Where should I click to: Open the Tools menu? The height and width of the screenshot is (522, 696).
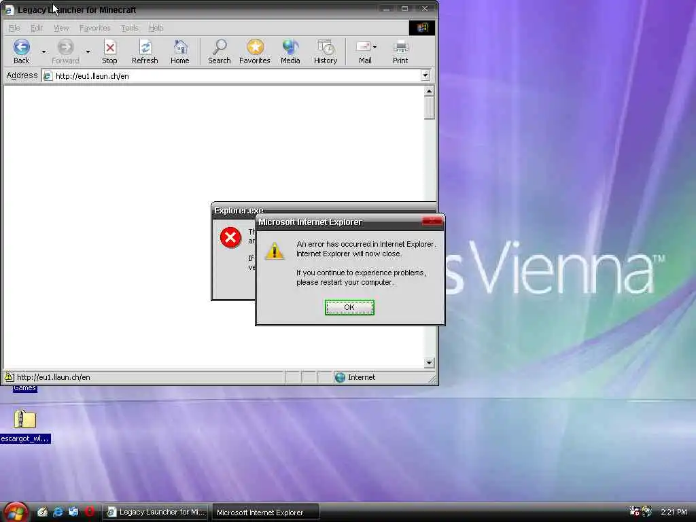point(130,28)
